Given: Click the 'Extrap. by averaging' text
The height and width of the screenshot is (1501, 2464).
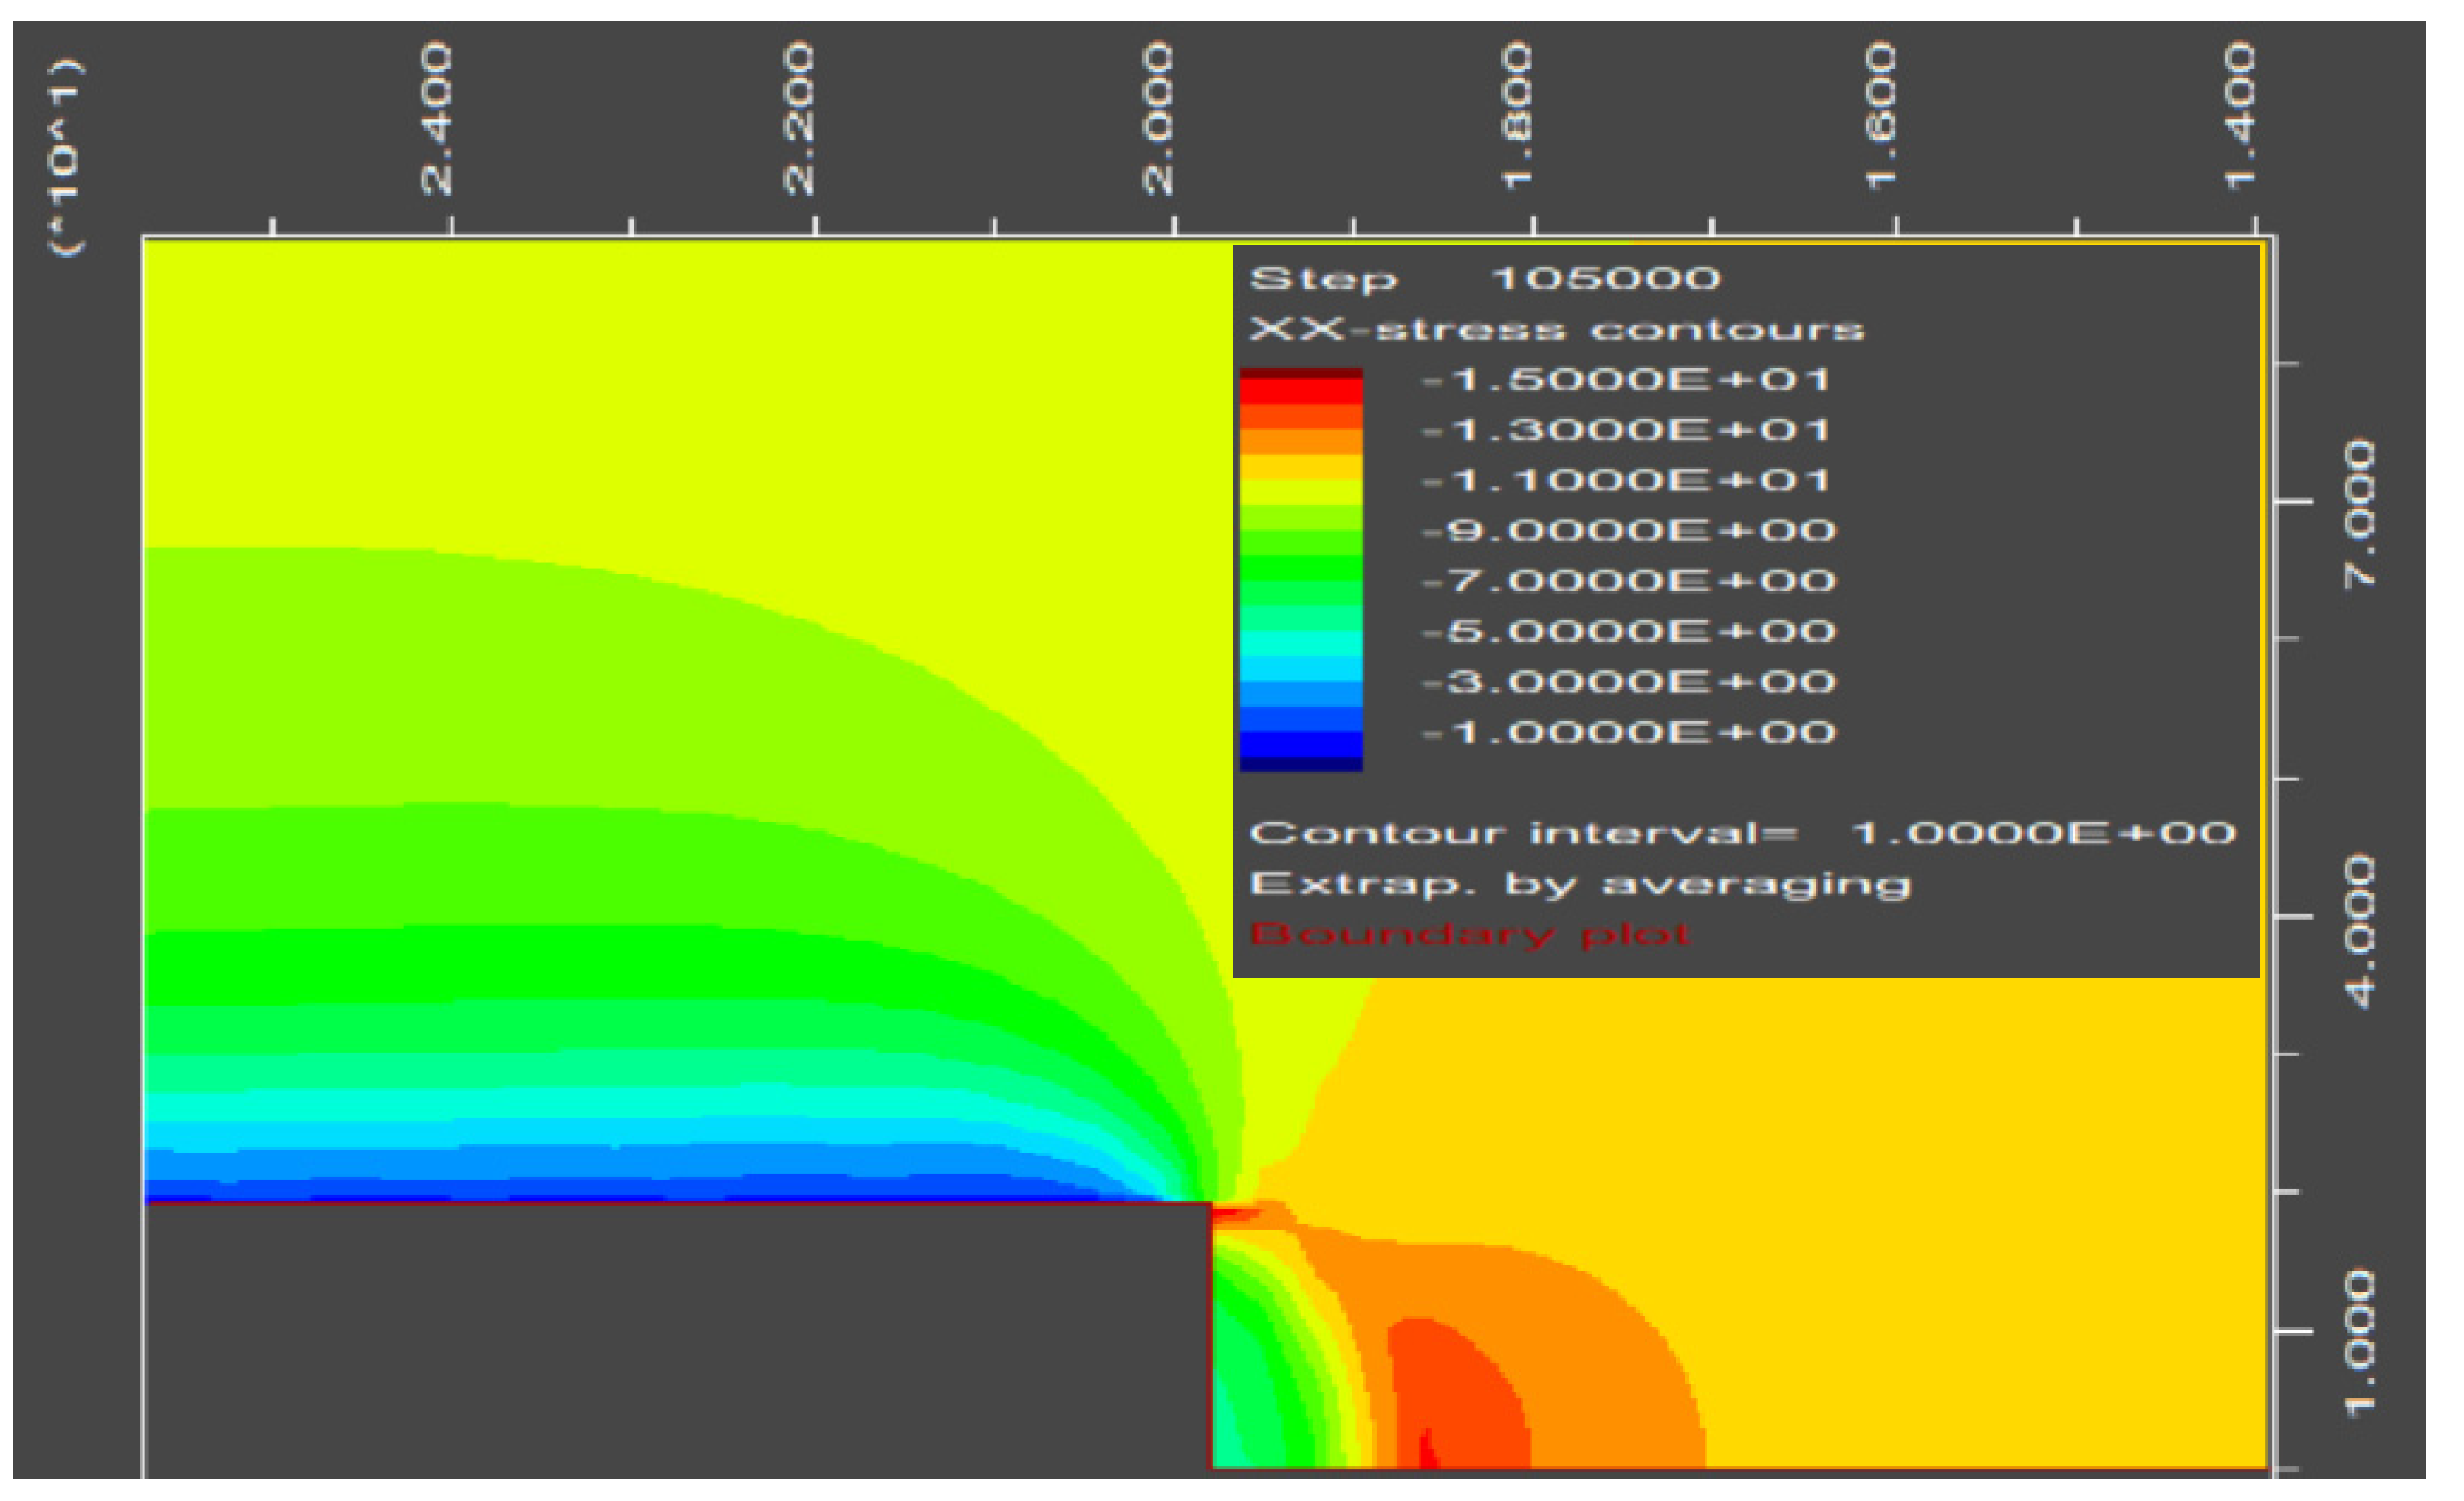Looking at the screenshot, I should point(1580,885).
